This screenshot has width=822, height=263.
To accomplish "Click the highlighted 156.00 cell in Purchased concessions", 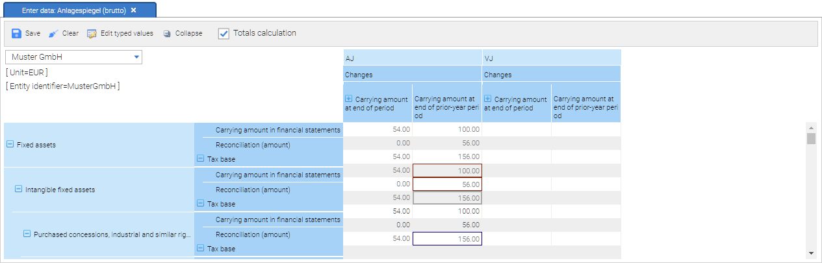I will 447,238.
